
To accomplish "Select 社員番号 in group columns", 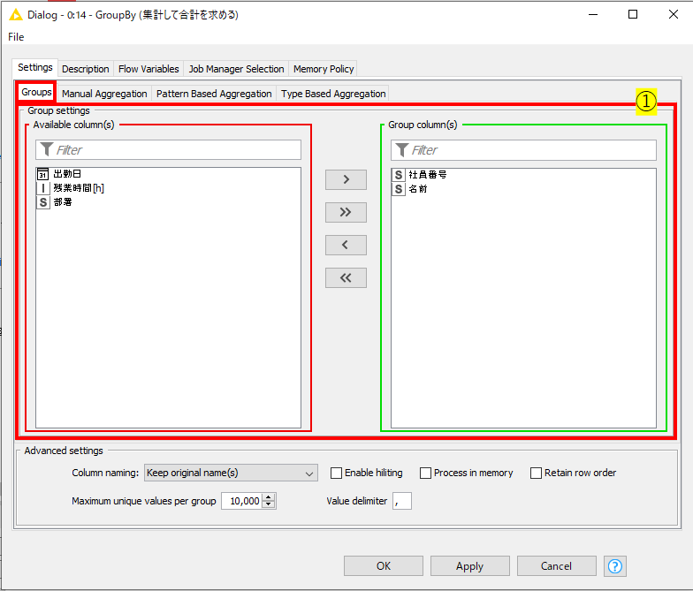I will tap(523, 175).
